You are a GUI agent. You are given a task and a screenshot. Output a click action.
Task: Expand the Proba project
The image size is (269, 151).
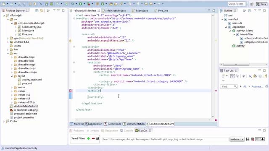(x=4, y=121)
